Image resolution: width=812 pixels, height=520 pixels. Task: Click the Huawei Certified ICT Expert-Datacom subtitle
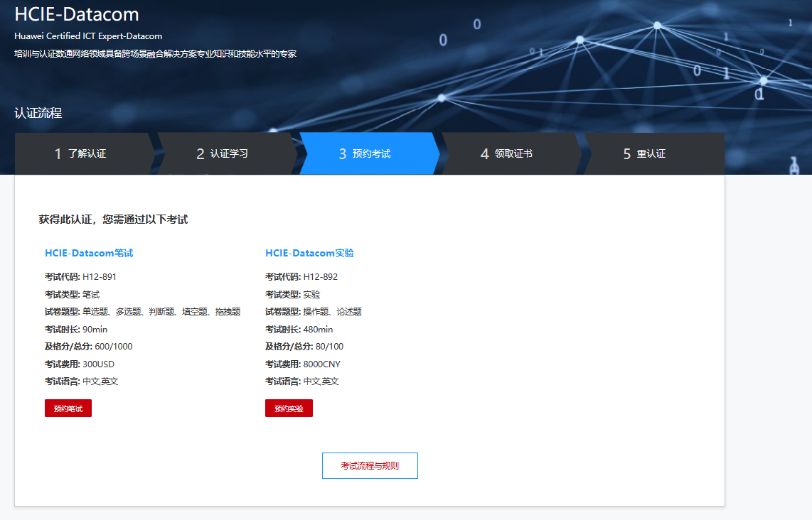tap(88, 36)
